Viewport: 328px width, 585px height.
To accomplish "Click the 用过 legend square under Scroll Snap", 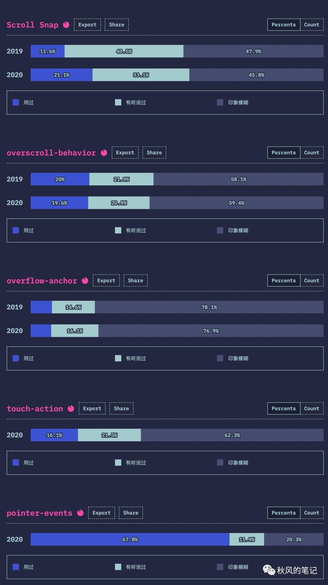I will point(16,102).
